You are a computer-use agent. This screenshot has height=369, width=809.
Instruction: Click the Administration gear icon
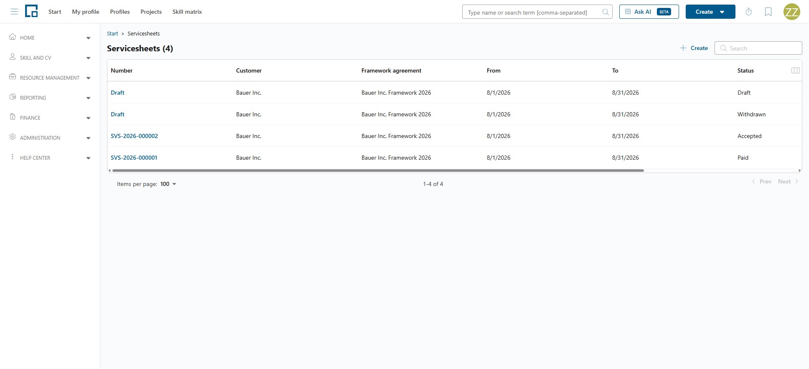tap(13, 137)
